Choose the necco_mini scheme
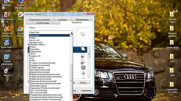 49,40
